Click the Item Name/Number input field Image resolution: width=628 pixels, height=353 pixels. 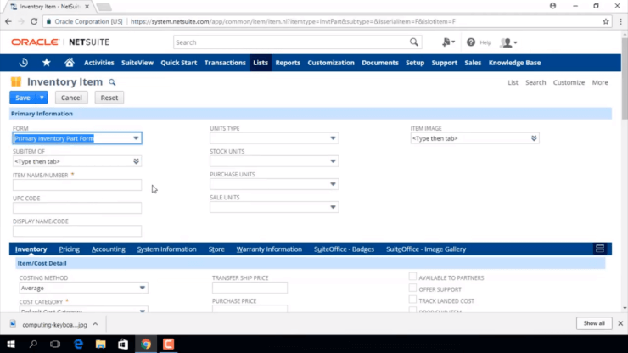(77, 185)
